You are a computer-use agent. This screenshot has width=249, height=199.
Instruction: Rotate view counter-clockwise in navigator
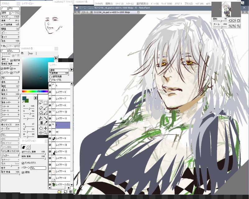(230, 21)
